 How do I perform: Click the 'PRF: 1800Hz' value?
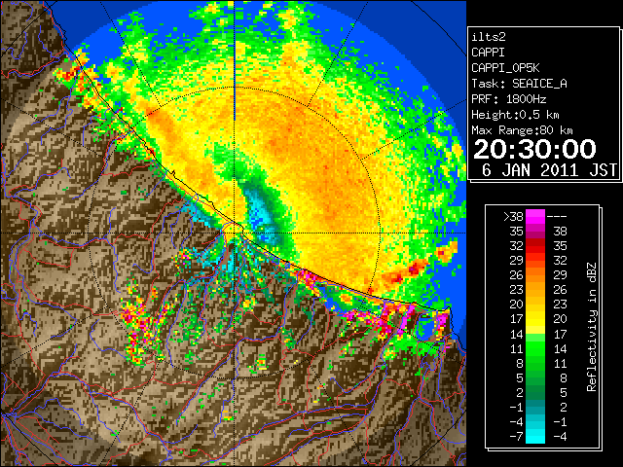(508, 99)
